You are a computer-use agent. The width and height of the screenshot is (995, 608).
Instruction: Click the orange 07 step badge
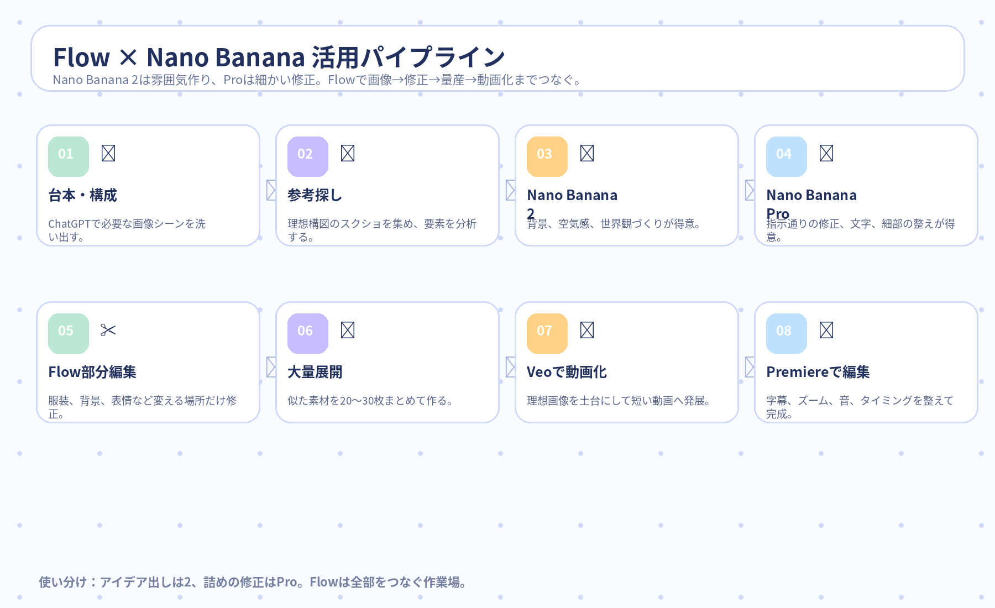(547, 333)
